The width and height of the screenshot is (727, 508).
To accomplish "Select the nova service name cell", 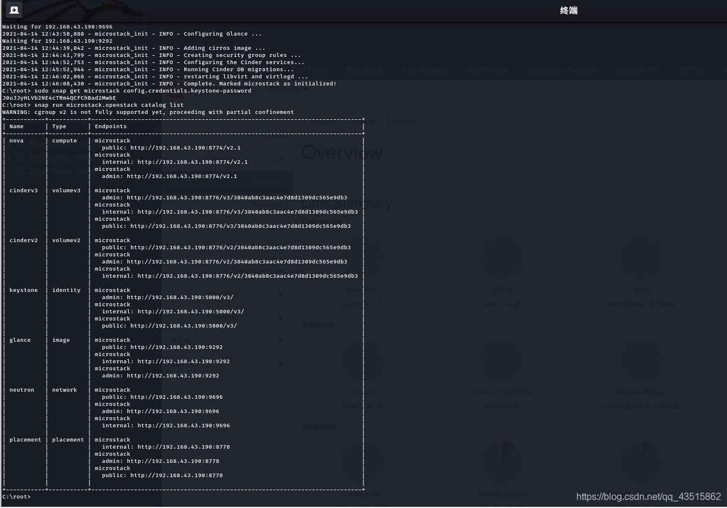I will 17,141.
